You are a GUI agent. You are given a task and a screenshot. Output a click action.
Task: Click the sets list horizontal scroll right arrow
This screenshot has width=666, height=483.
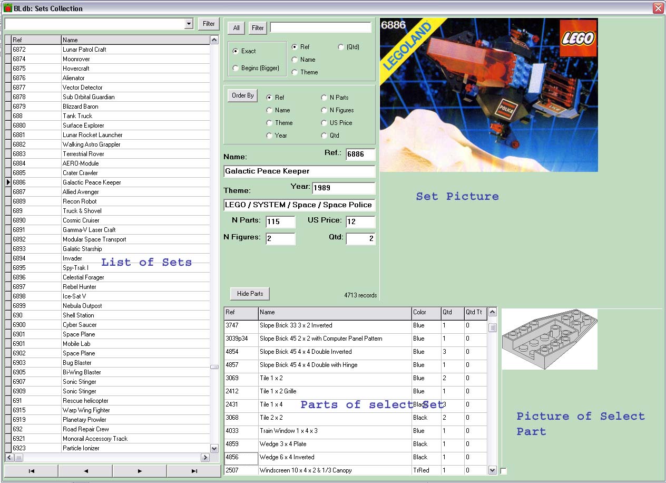(x=205, y=457)
